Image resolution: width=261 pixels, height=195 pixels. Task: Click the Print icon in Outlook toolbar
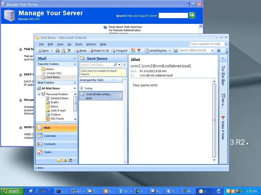(58, 51)
